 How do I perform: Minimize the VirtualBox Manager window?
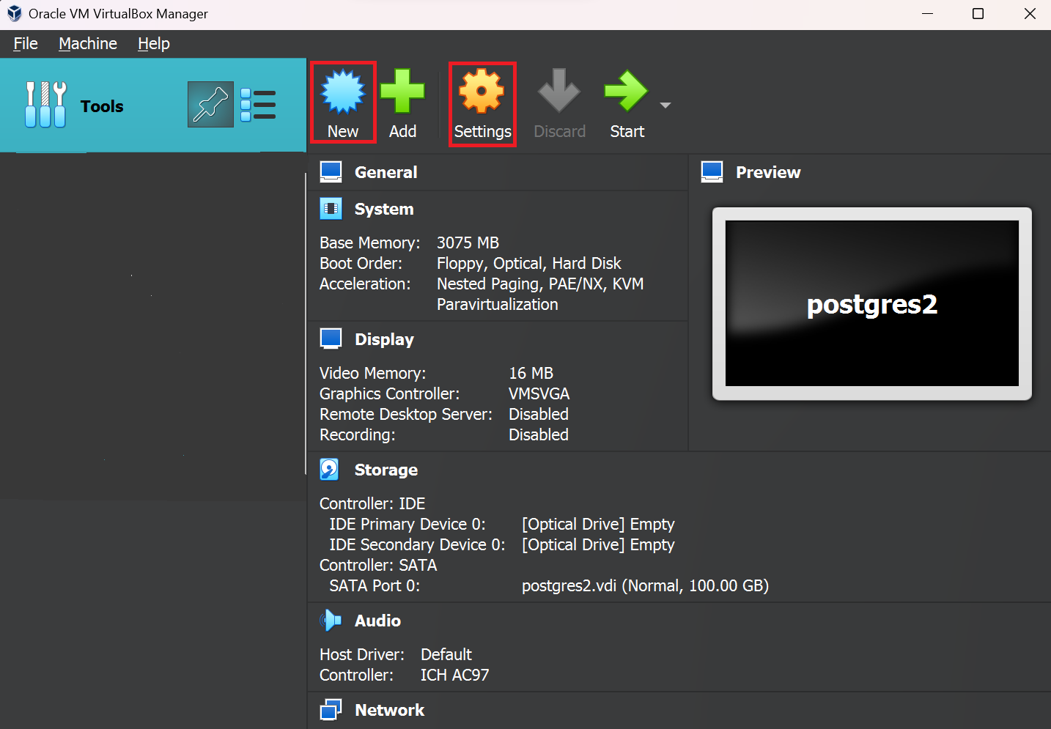tap(927, 13)
